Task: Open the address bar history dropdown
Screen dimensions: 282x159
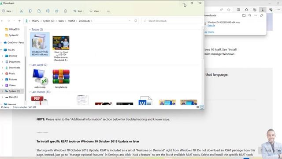Action: click(130, 21)
